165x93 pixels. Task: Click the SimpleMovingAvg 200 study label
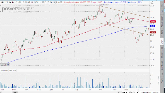click(120, 2)
